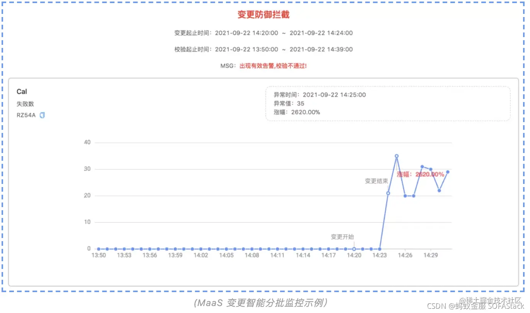
Task: Select the last data point of the line
Action: point(448,172)
